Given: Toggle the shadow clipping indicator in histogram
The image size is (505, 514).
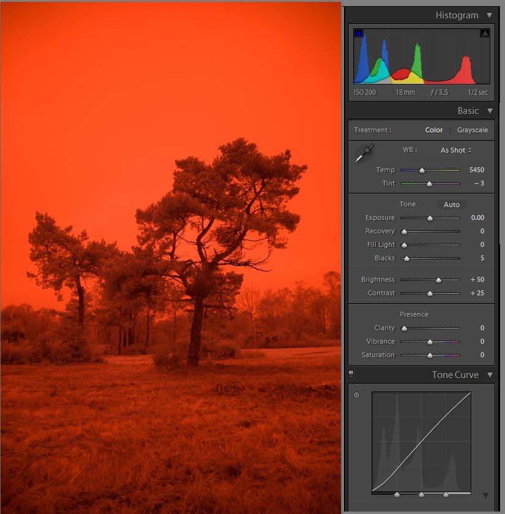Looking at the screenshot, I should point(359,33).
